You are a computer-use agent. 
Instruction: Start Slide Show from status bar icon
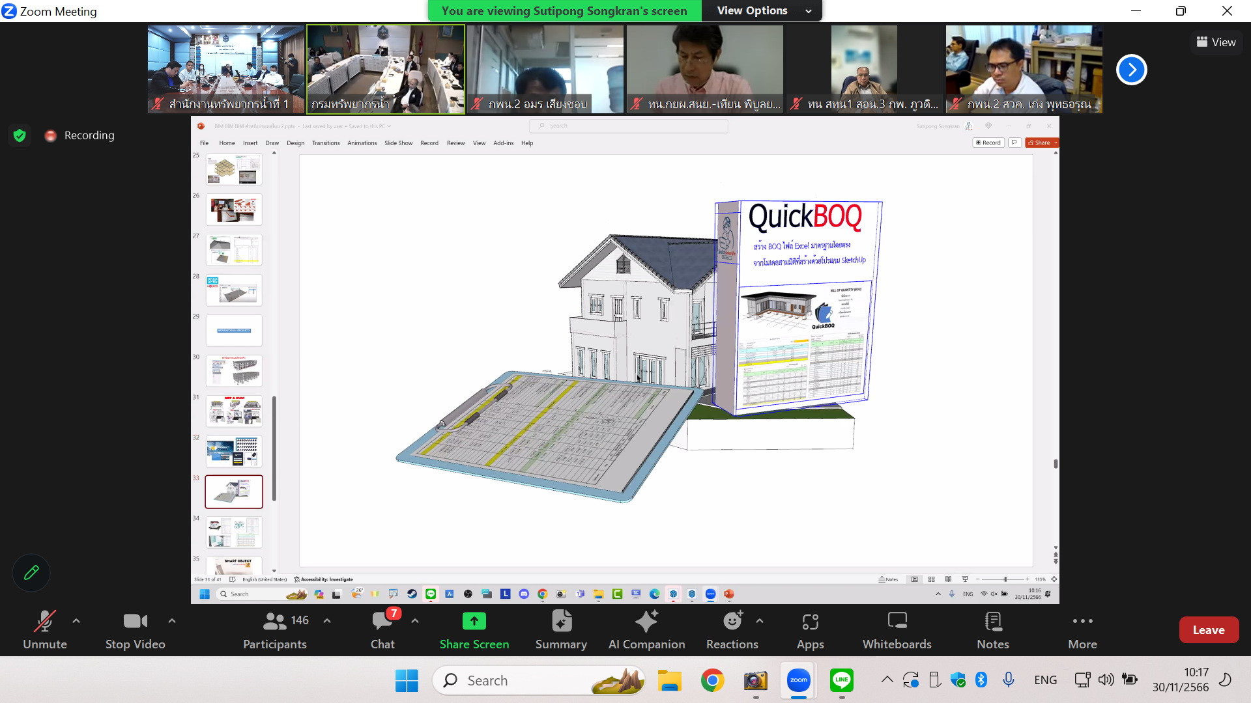point(965,579)
